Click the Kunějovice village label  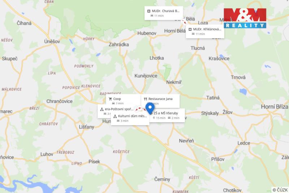(x=146, y=76)
